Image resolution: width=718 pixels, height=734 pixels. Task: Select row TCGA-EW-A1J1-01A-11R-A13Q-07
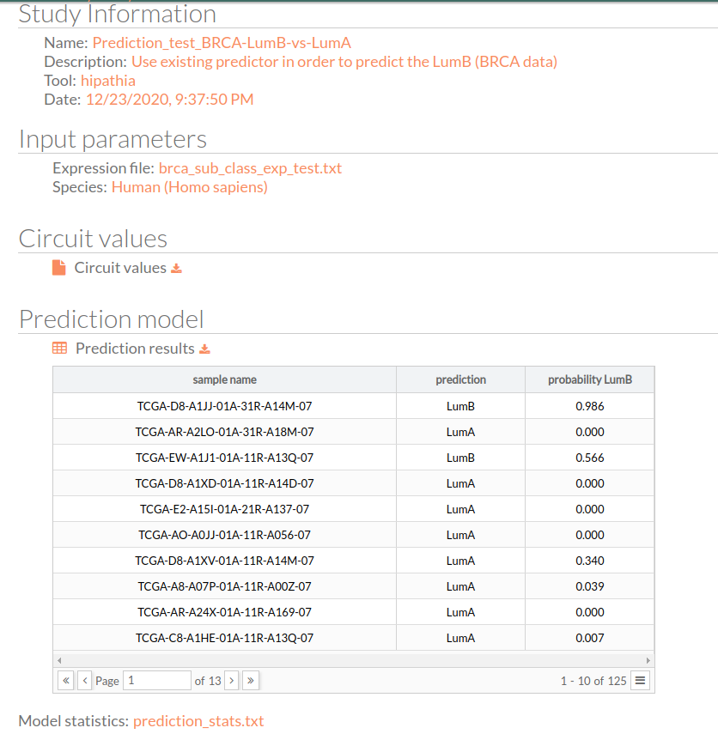point(354,458)
